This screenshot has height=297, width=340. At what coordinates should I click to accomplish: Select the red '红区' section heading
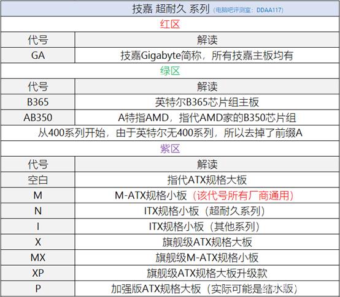[170, 24]
